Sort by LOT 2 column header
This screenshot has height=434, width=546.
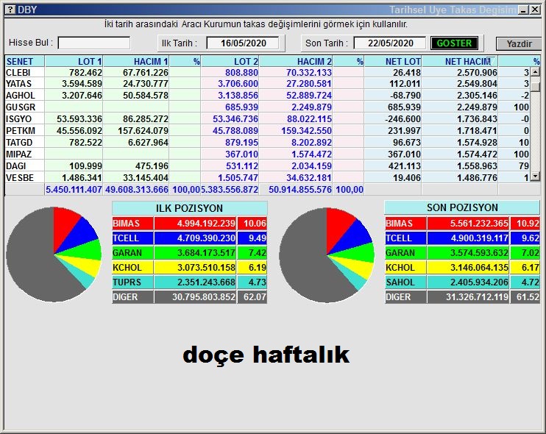point(230,62)
